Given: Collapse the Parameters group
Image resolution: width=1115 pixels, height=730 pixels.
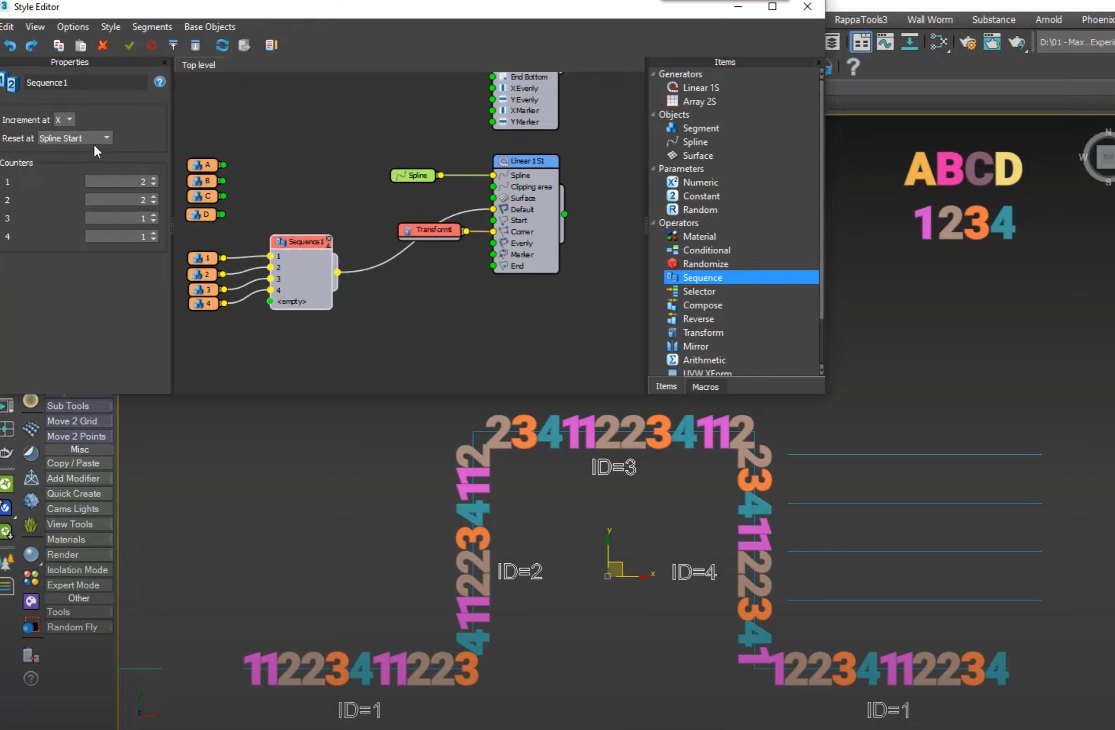Looking at the screenshot, I should coord(653,168).
